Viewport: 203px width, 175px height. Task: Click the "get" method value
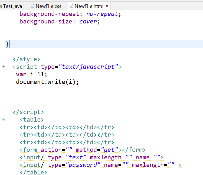[x=109, y=150]
